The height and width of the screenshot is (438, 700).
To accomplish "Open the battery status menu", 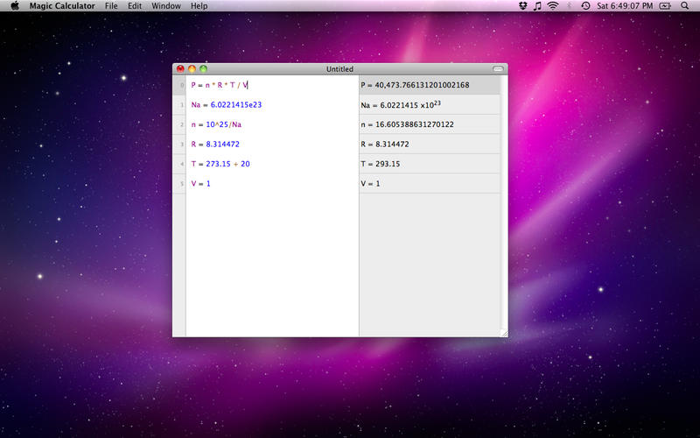I will [x=665, y=6].
